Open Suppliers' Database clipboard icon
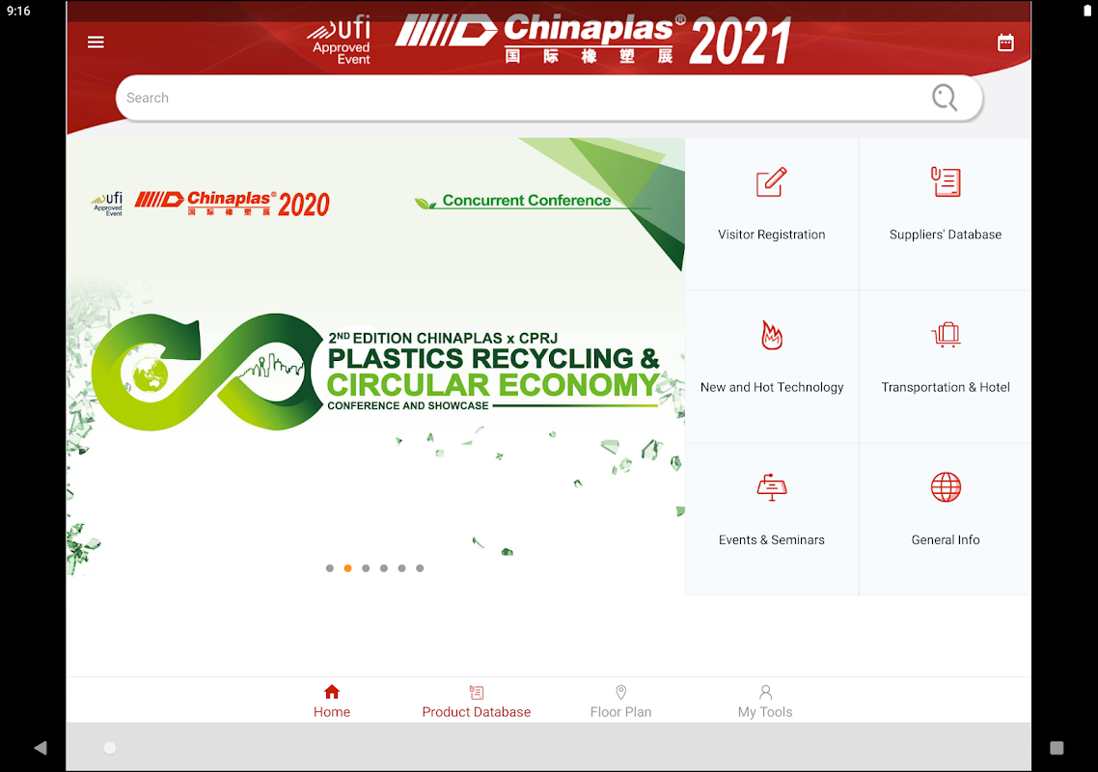The height and width of the screenshot is (772, 1098). click(946, 182)
